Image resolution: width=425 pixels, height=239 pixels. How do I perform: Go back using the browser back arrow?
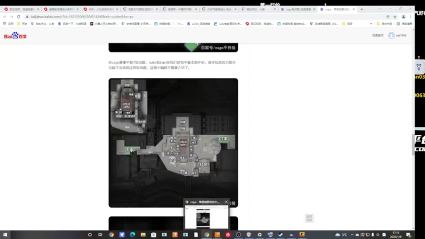coord(5,17)
